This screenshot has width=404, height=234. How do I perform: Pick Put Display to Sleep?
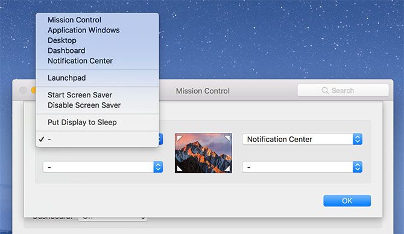[x=98, y=122]
